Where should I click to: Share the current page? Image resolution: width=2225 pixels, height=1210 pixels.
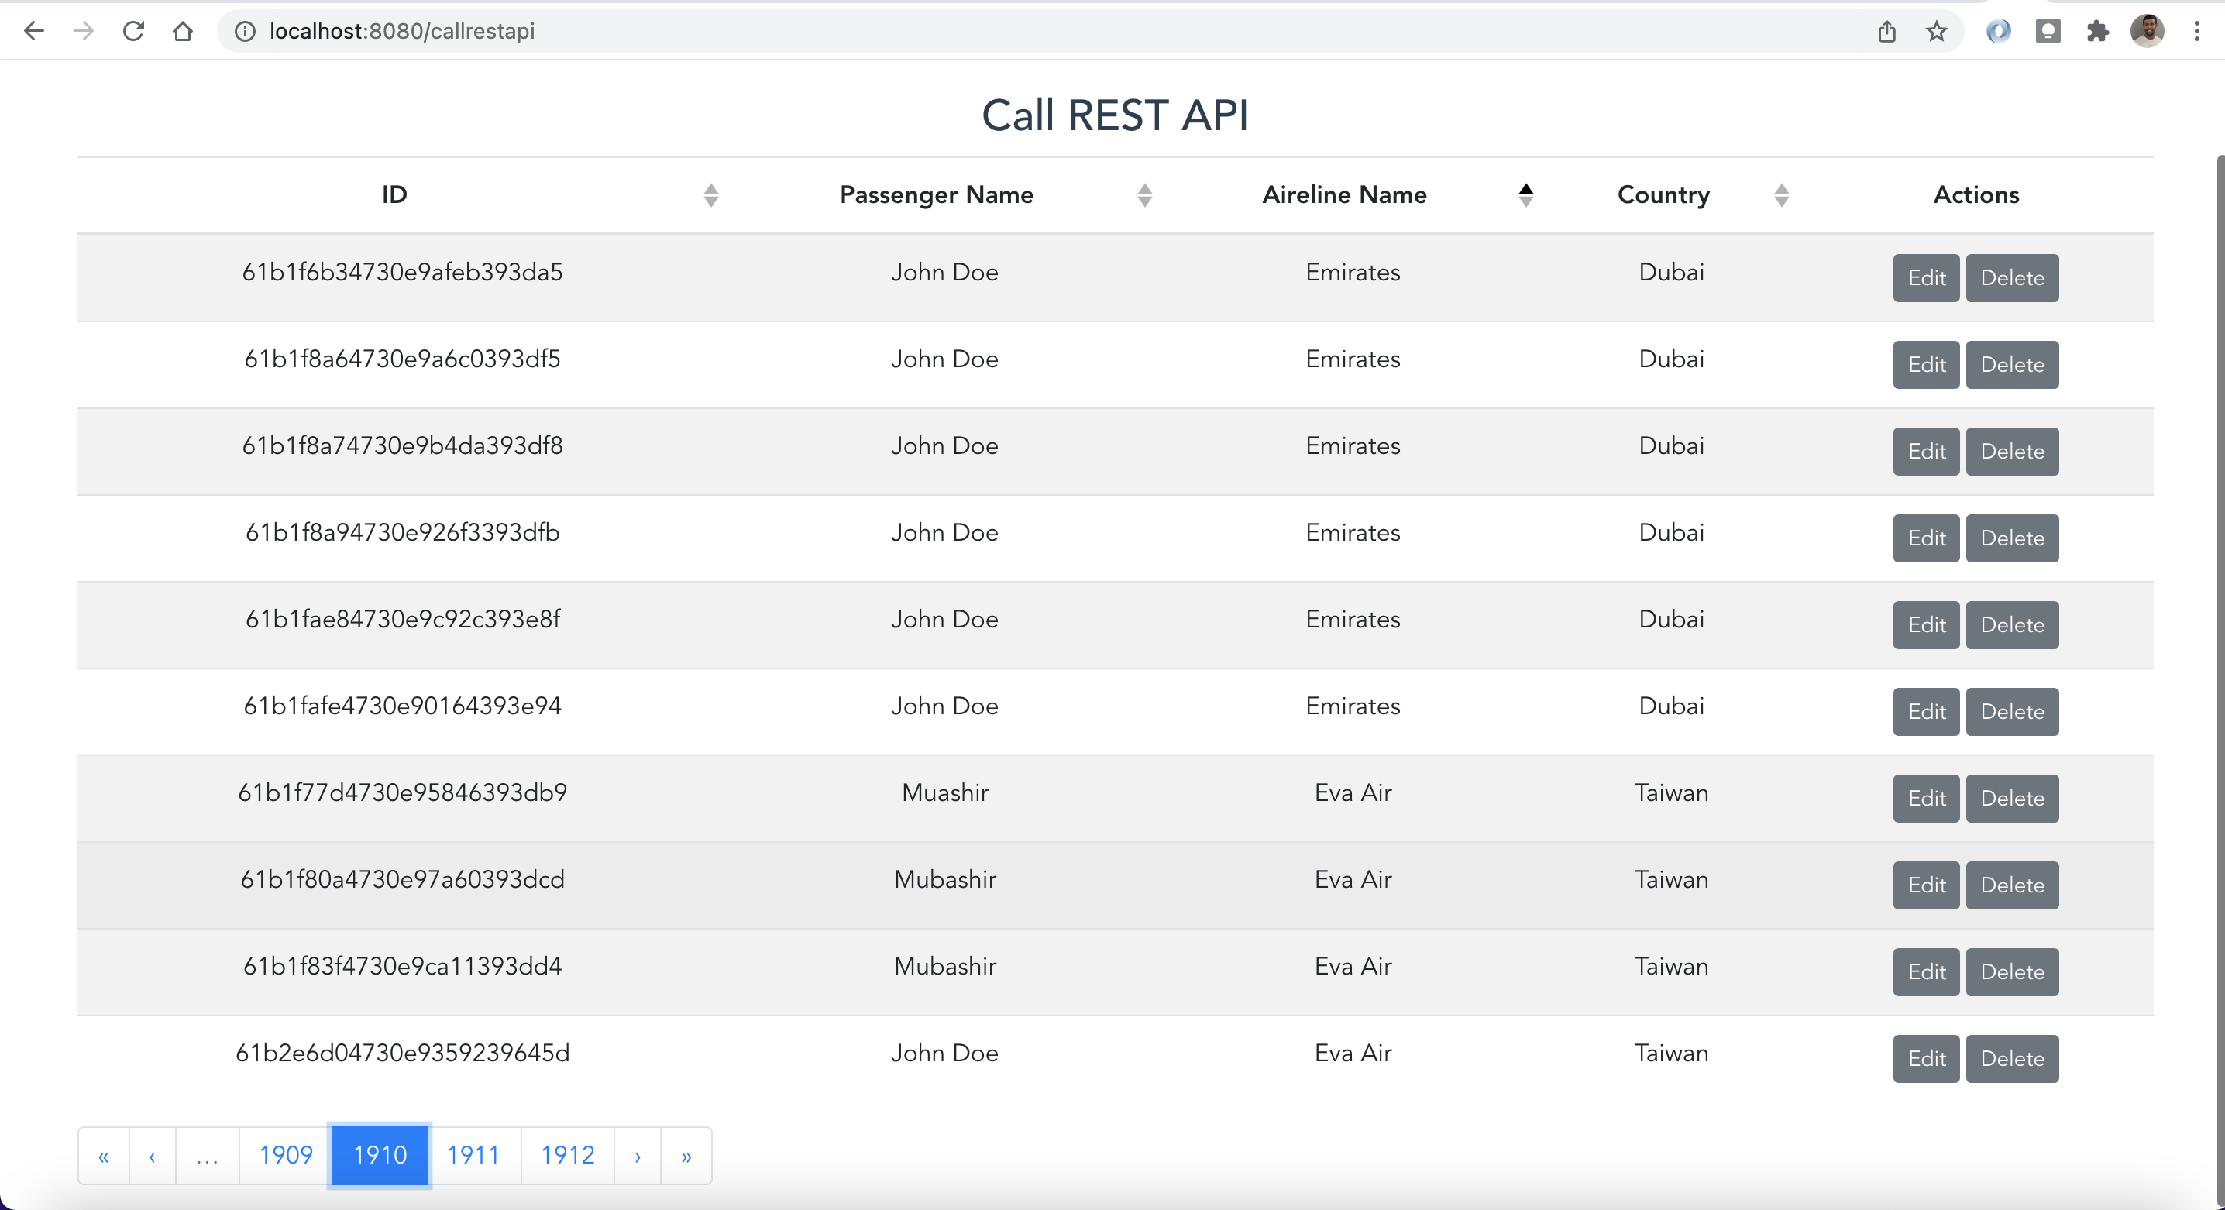point(1887,31)
